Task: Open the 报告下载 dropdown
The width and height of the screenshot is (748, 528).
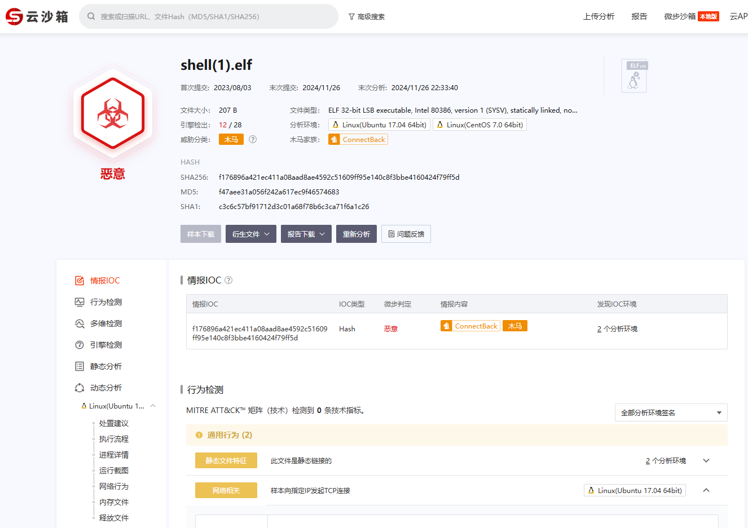Action: click(x=306, y=234)
